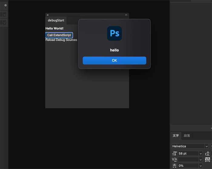Click the font size icon
The width and height of the screenshot is (212, 169).
tap(174, 154)
